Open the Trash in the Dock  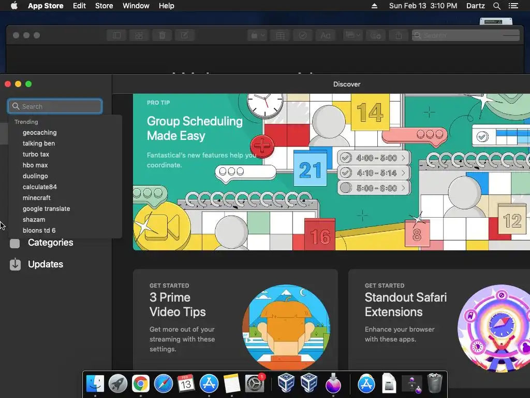(x=435, y=383)
